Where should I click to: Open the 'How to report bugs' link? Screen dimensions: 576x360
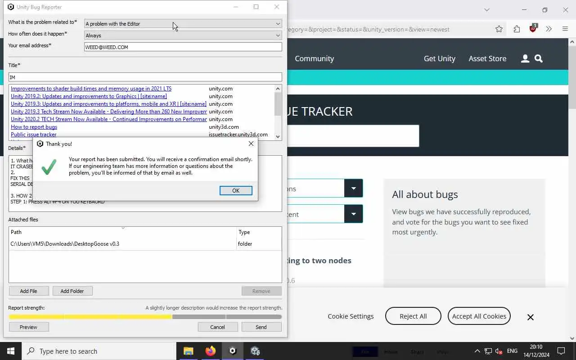(34, 127)
